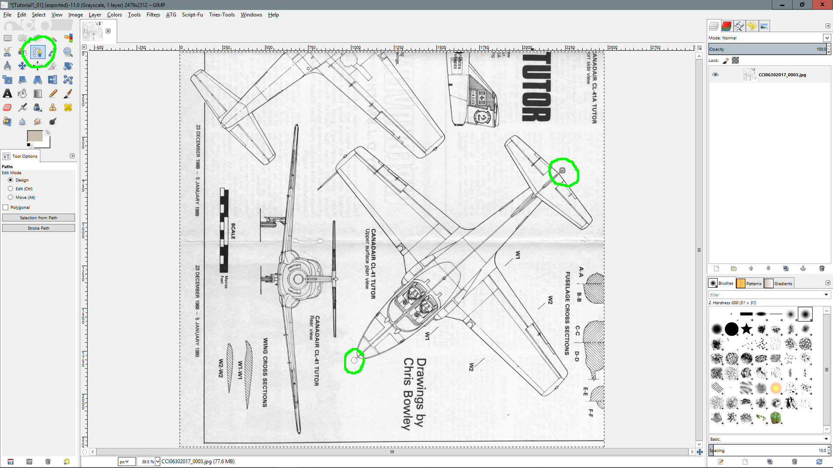Image resolution: width=833 pixels, height=468 pixels.
Task: Toggle lock pixels brush icon
Action: [726, 61]
